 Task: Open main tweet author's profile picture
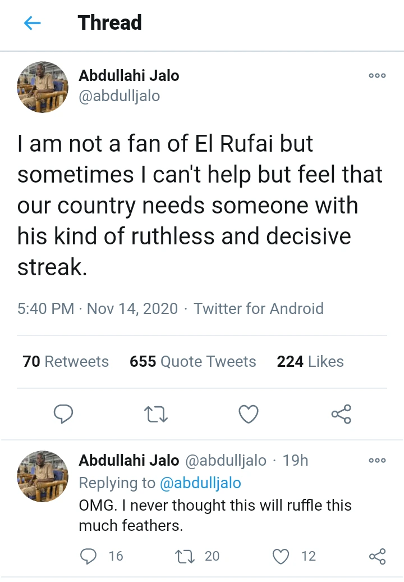point(43,87)
